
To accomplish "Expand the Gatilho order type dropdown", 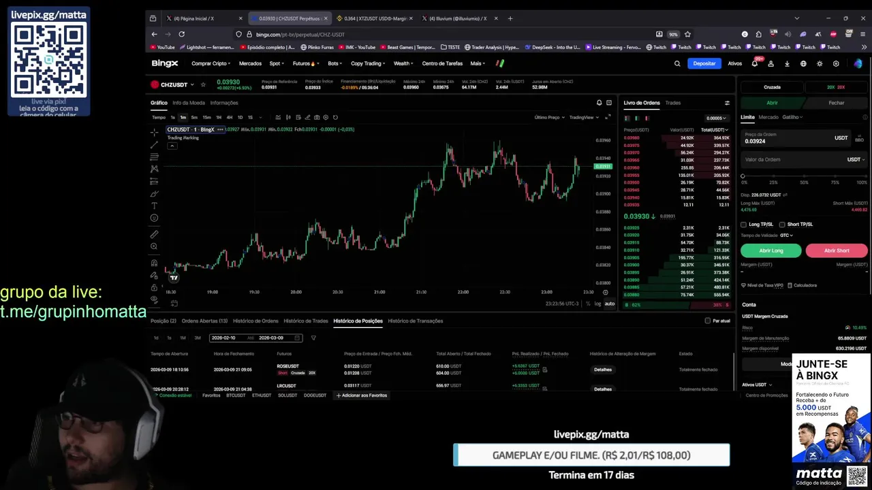I will (x=792, y=117).
